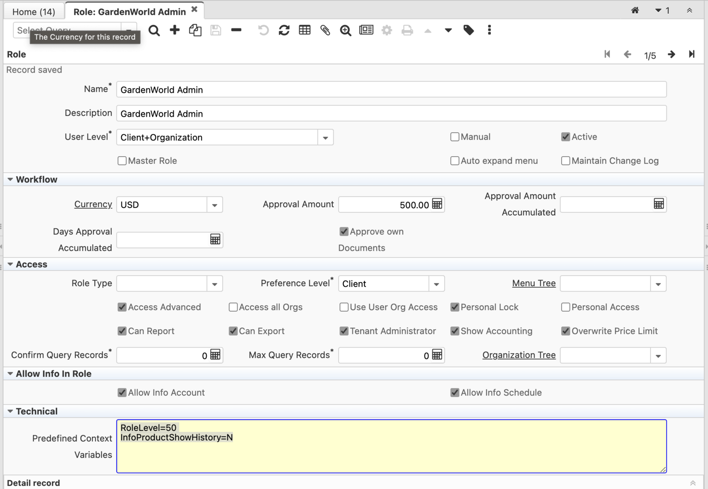
Task: Open attachments with paperclip icon
Action: tap(325, 30)
